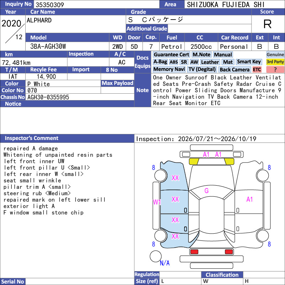Click the yellow left headlight on diagram
Viewport: 285px width, 285px height.
coord(194,161)
